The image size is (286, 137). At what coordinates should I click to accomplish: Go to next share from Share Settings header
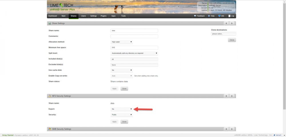point(232,23)
